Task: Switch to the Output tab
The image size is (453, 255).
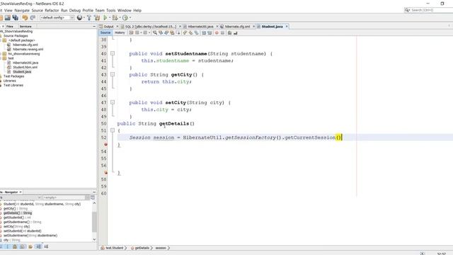Action: click(x=108, y=26)
